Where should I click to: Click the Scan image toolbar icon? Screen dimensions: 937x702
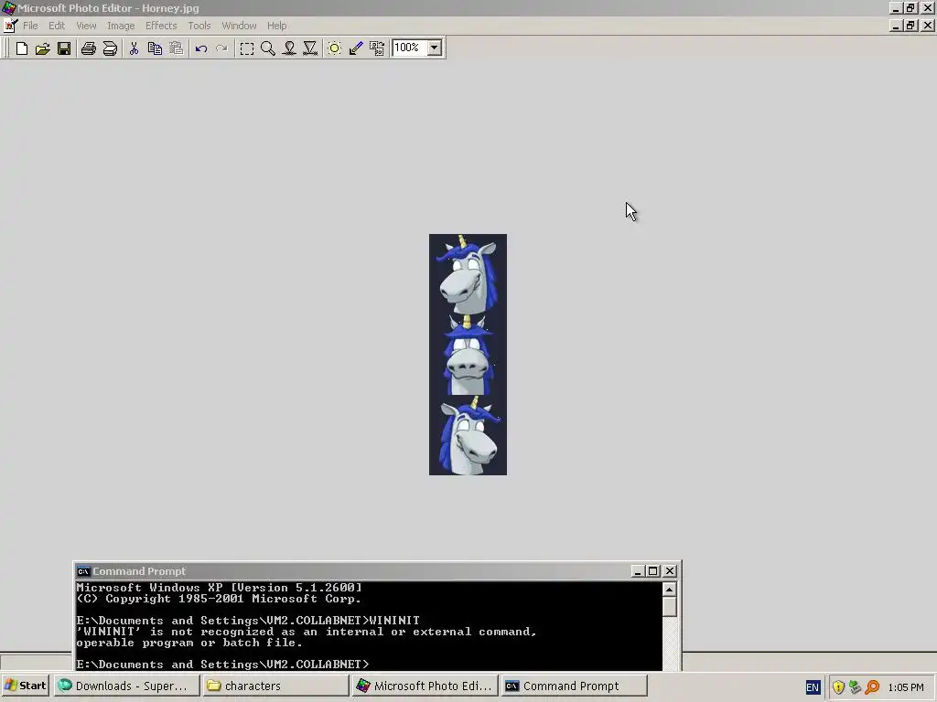click(x=110, y=48)
